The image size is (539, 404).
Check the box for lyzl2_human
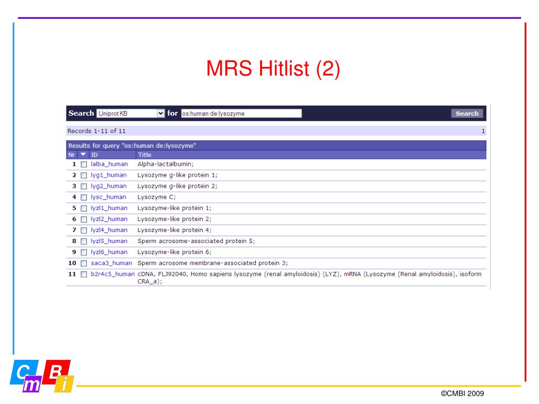[x=84, y=219]
